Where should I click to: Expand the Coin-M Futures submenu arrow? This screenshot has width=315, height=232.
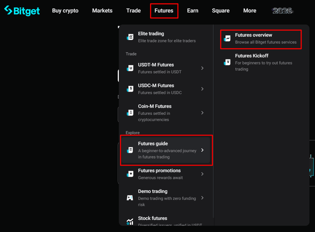pos(202,113)
